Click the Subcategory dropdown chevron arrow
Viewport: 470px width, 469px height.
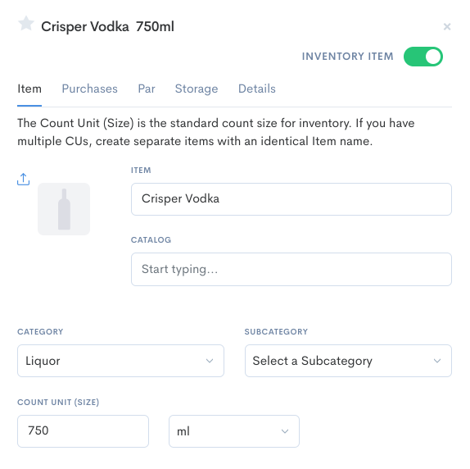click(437, 361)
